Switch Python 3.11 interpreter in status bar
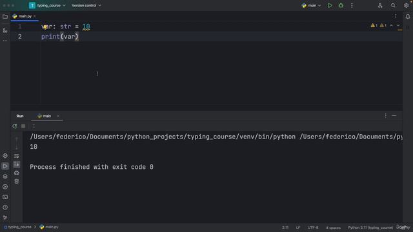The image size is (413, 232). [x=370, y=227]
